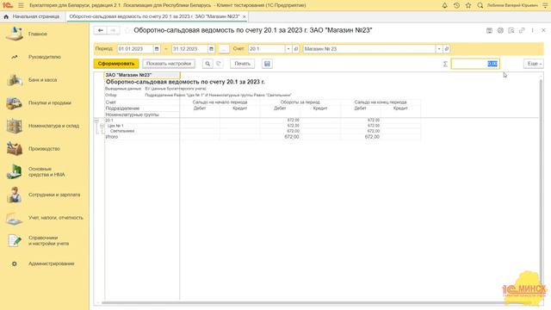Screen dimensions: 551x310
Task: Select the Оборотно-сальдовая ведомость tab
Action: tap(154, 16)
